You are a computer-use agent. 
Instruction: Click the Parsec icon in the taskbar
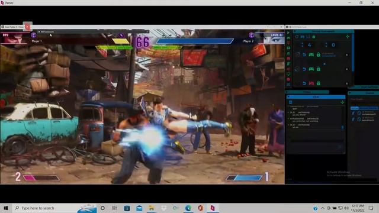coord(213,208)
